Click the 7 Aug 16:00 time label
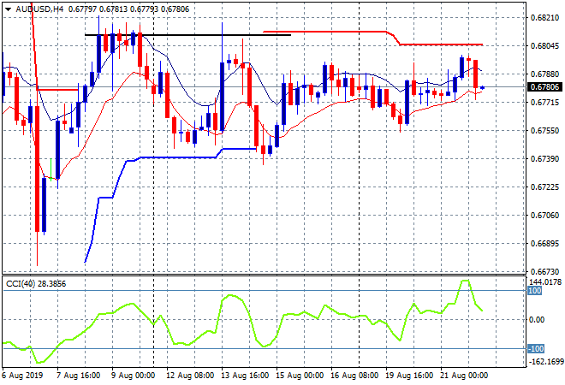565x385 pixels. (78, 376)
